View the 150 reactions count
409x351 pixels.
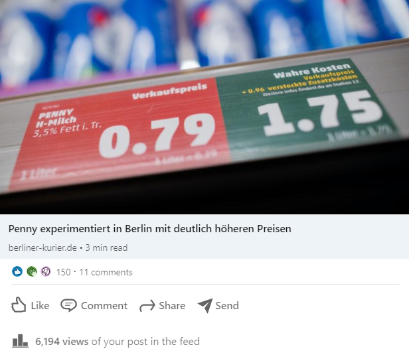pos(63,272)
